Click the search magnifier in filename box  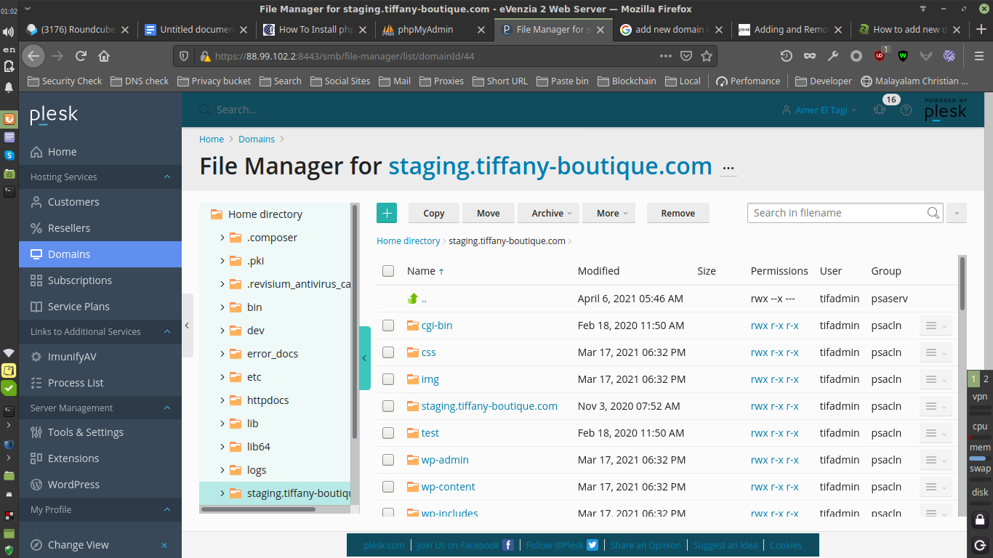tap(933, 213)
